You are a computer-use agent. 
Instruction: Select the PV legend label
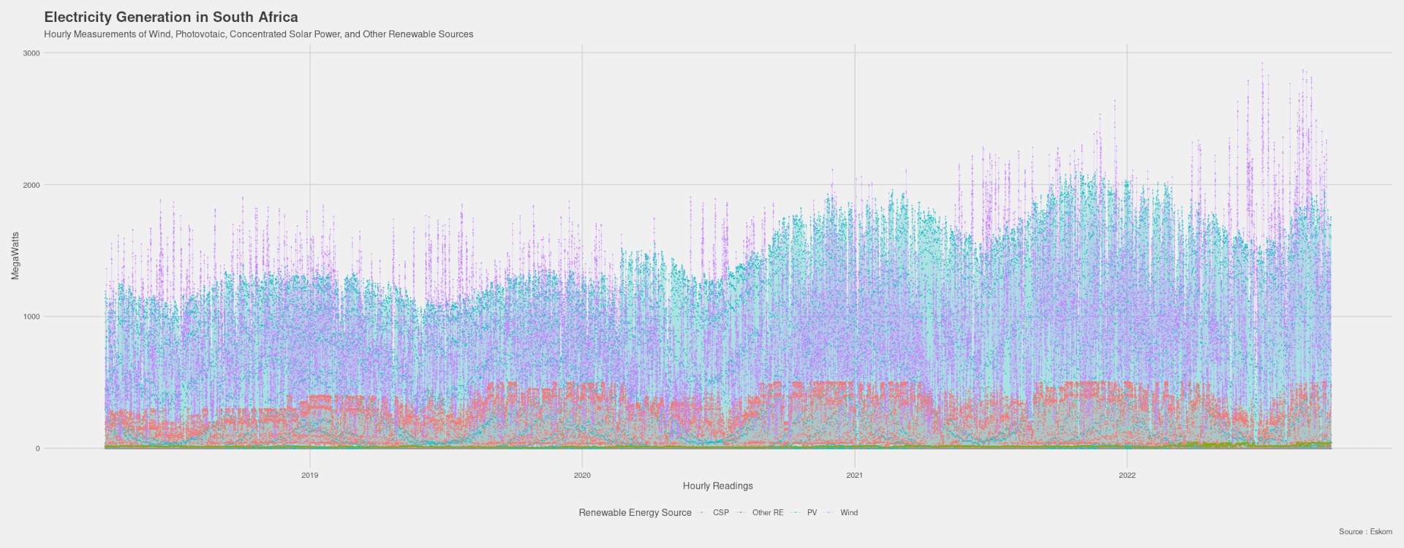tap(812, 513)
